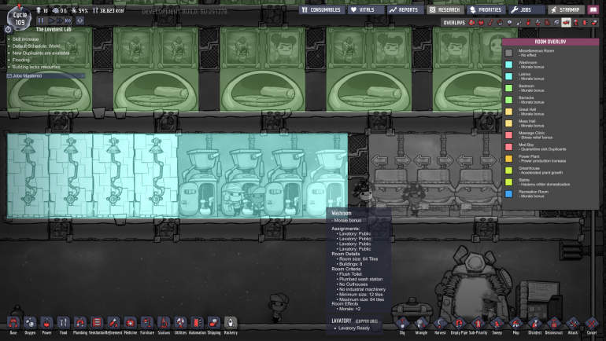606x341 pixels.
Task: Click the printing pod portal
Action: (x=475, y=288)
